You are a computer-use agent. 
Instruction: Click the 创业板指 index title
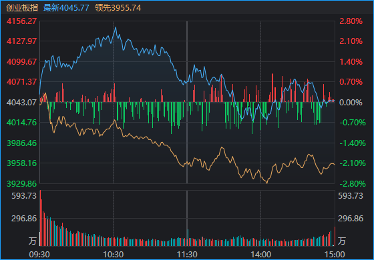click(x=22, y=8)
